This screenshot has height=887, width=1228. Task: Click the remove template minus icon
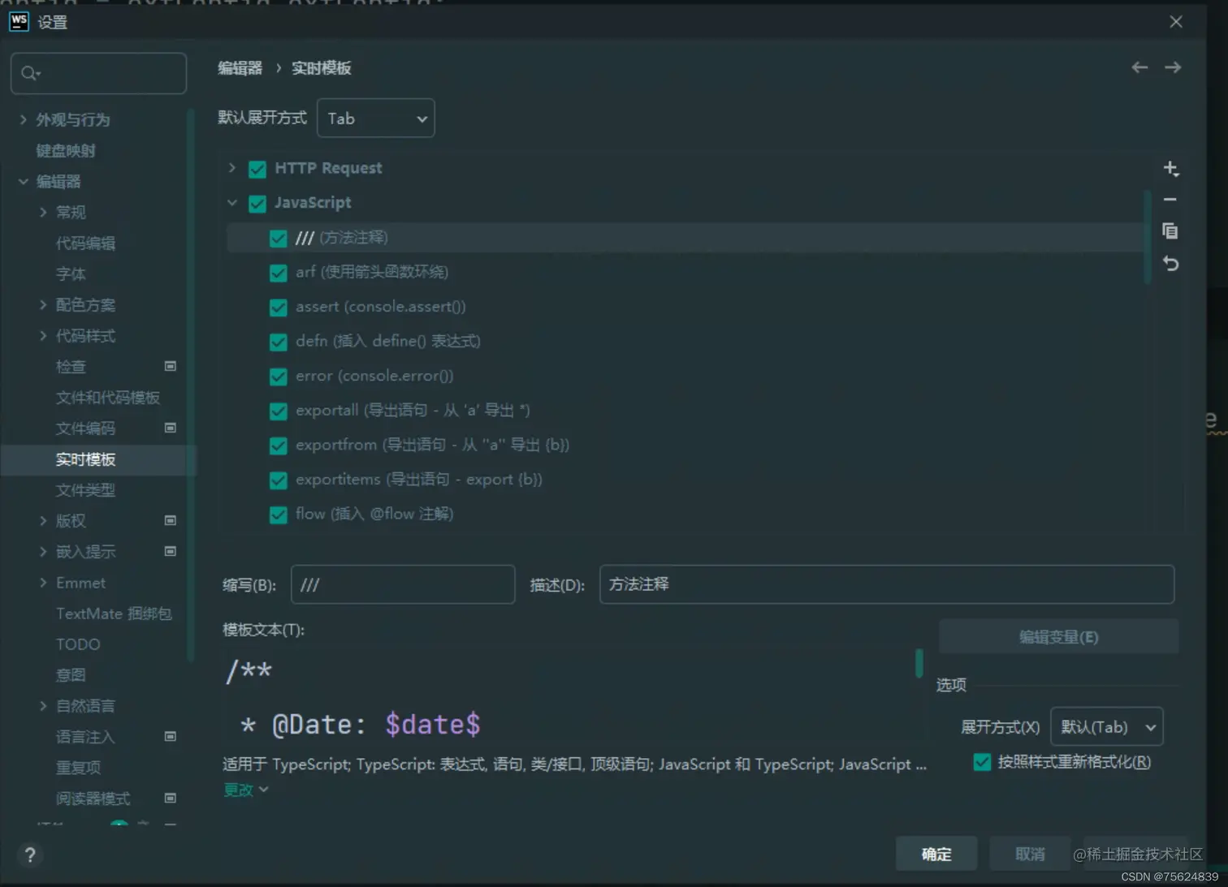pyautogui.click(x=1170, y=200)
